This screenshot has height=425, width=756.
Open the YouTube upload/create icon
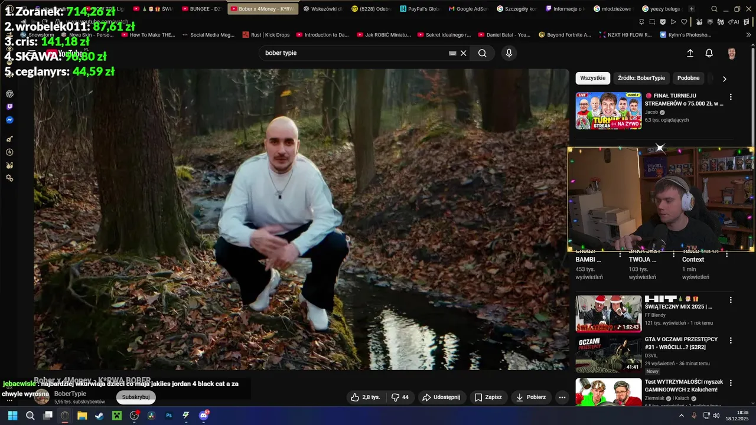(x=690, y=53)
